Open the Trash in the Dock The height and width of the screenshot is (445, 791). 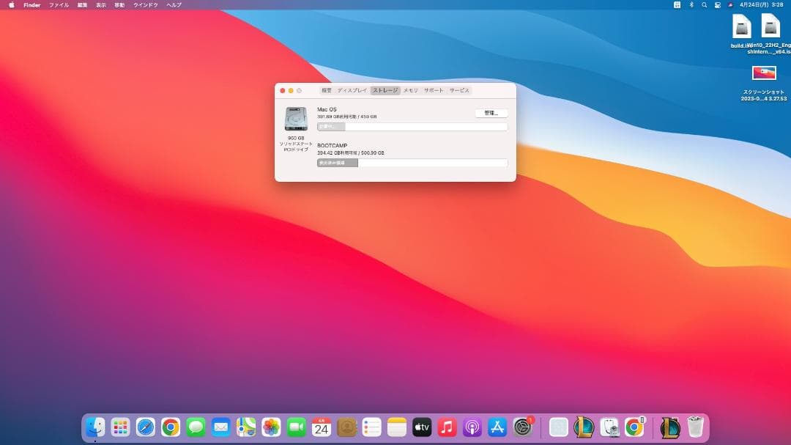(696, 427)
